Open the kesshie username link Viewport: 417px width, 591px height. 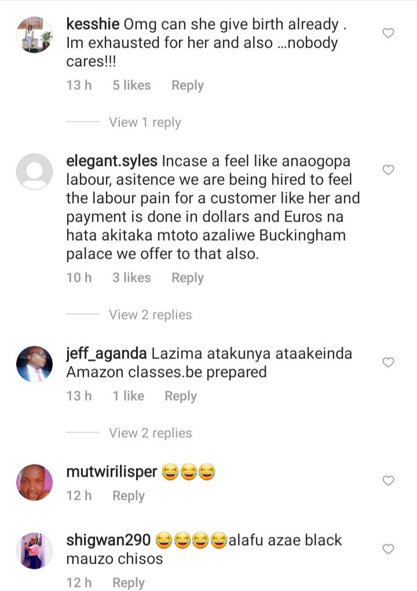pyautogui.click(x=93, y=24)
